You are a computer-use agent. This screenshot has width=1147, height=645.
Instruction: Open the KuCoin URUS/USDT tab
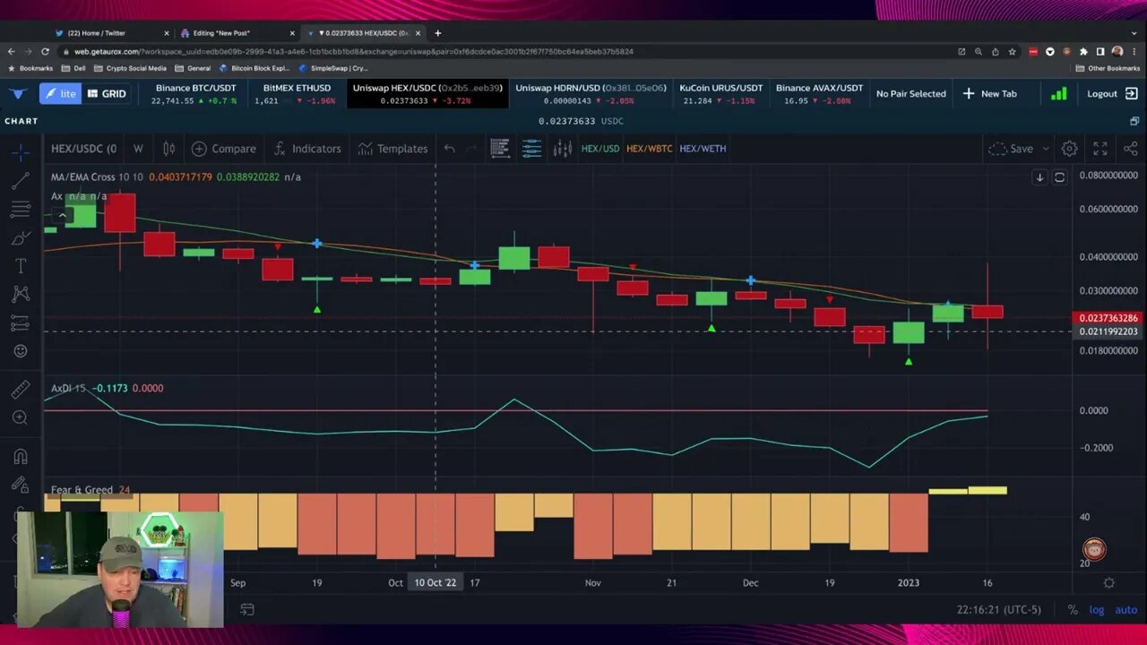click(x=721, y=94)
